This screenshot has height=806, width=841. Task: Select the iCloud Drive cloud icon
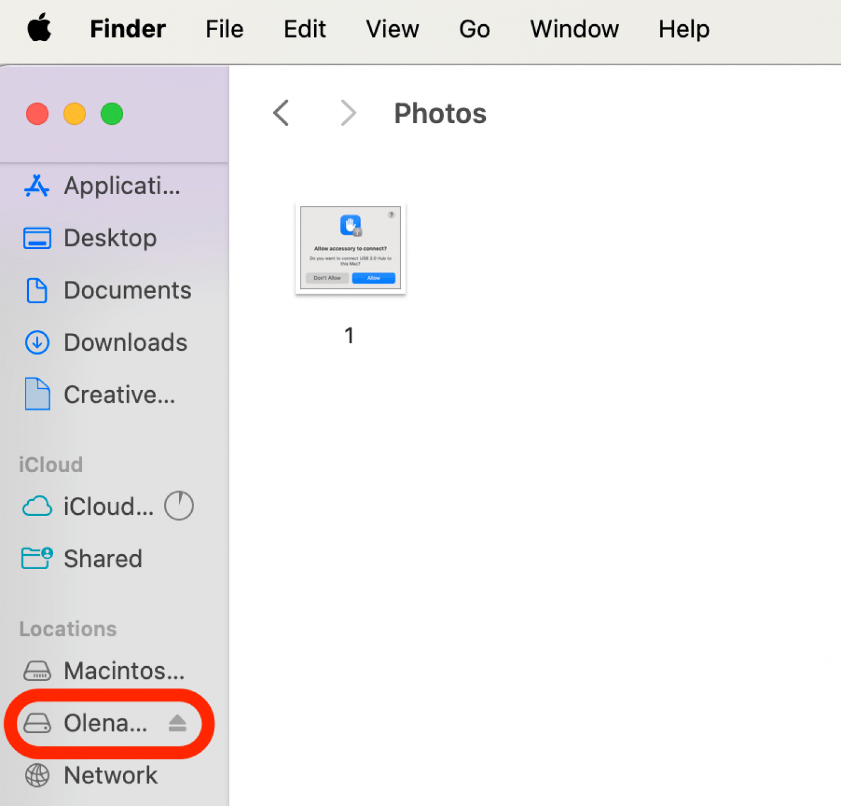coord(37,507)
